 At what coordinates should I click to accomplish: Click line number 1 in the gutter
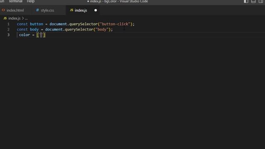click(8, 24)
